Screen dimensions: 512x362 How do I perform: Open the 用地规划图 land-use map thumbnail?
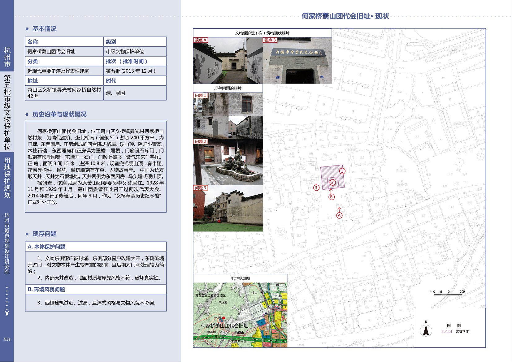click(x=240, y=315)
